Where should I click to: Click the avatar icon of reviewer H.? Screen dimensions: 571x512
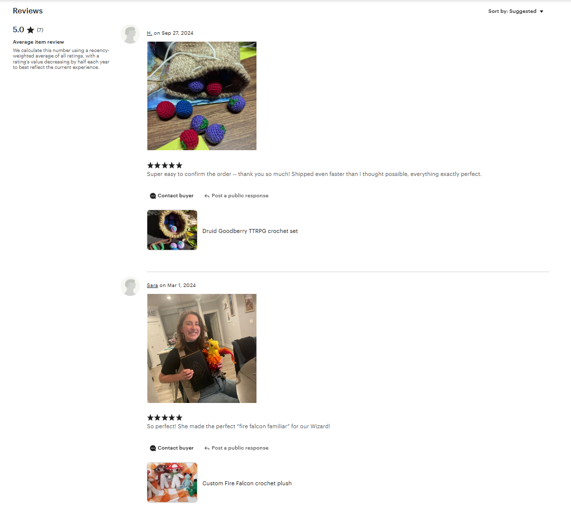click(x=130, y=34)
